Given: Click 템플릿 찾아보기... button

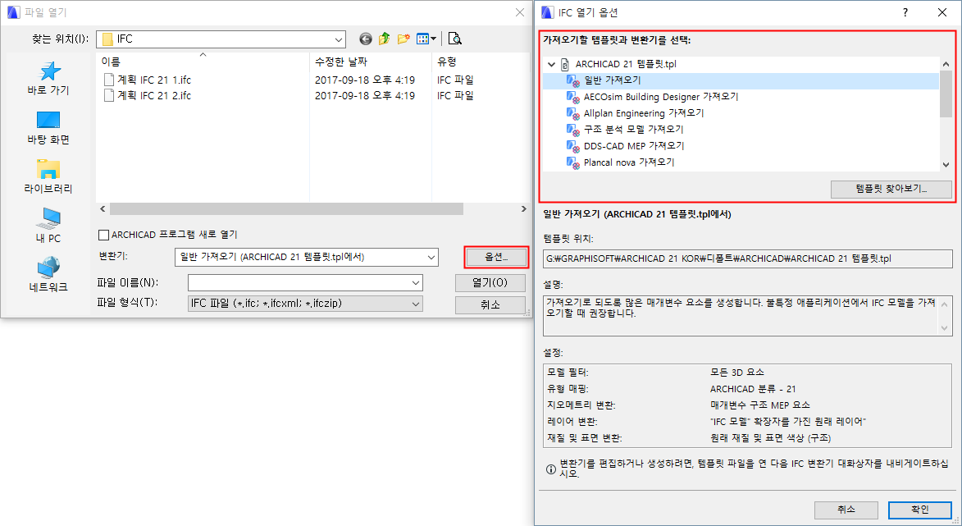Looking at the screenshot, I should click(891, 189).
